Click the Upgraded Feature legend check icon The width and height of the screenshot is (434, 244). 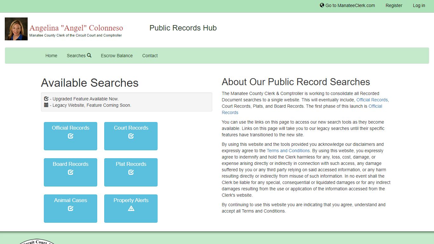tap(46, 98)
